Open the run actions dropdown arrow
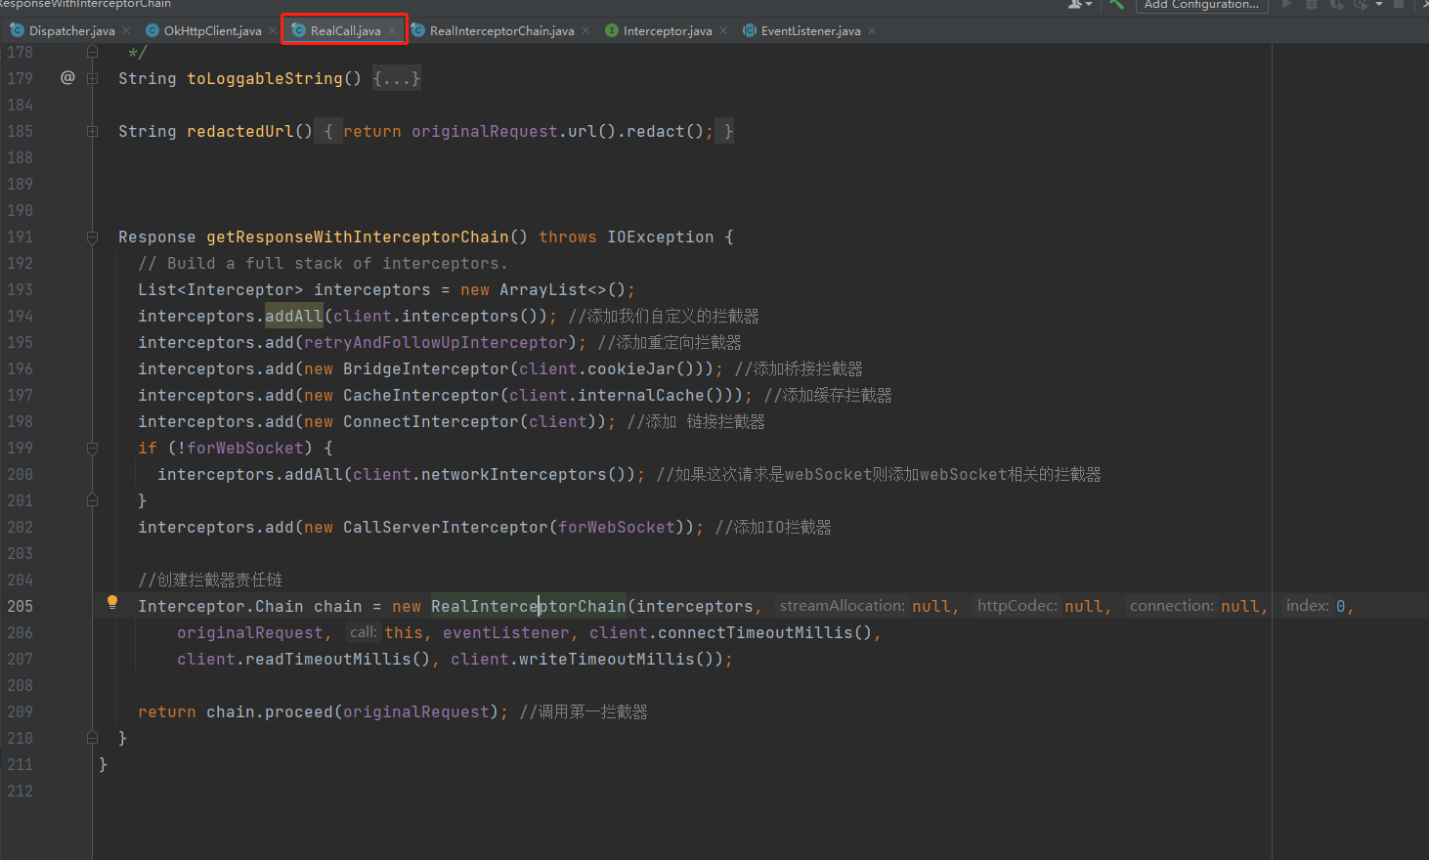Viewport: 1429px width, 860px height. (1379, 4)
